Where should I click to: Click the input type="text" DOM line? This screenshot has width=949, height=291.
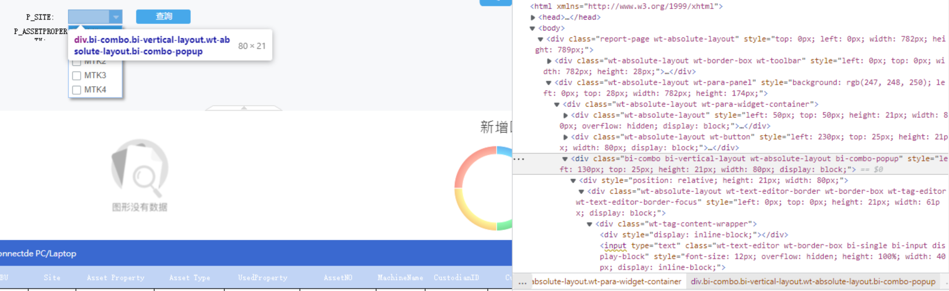pyautogui.click(x=773, y=256)
